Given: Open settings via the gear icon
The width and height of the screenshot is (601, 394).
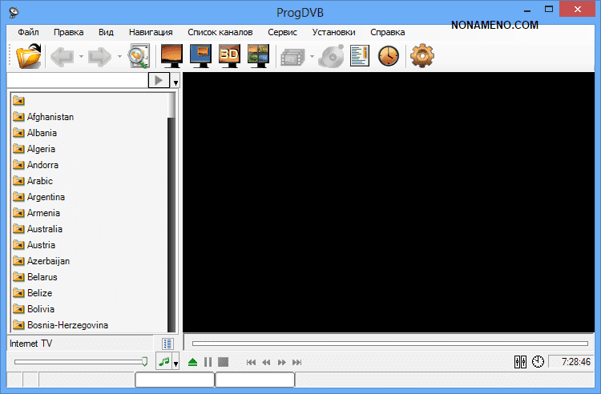Looking at the screenshot, I should click(x=422, y=56).
